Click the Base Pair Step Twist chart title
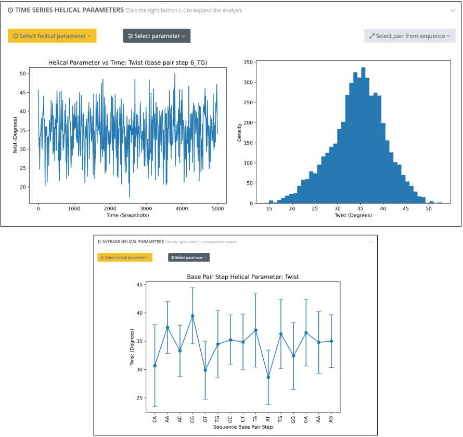Viewport: 463px width, 437px height. [x=242, y=277]
